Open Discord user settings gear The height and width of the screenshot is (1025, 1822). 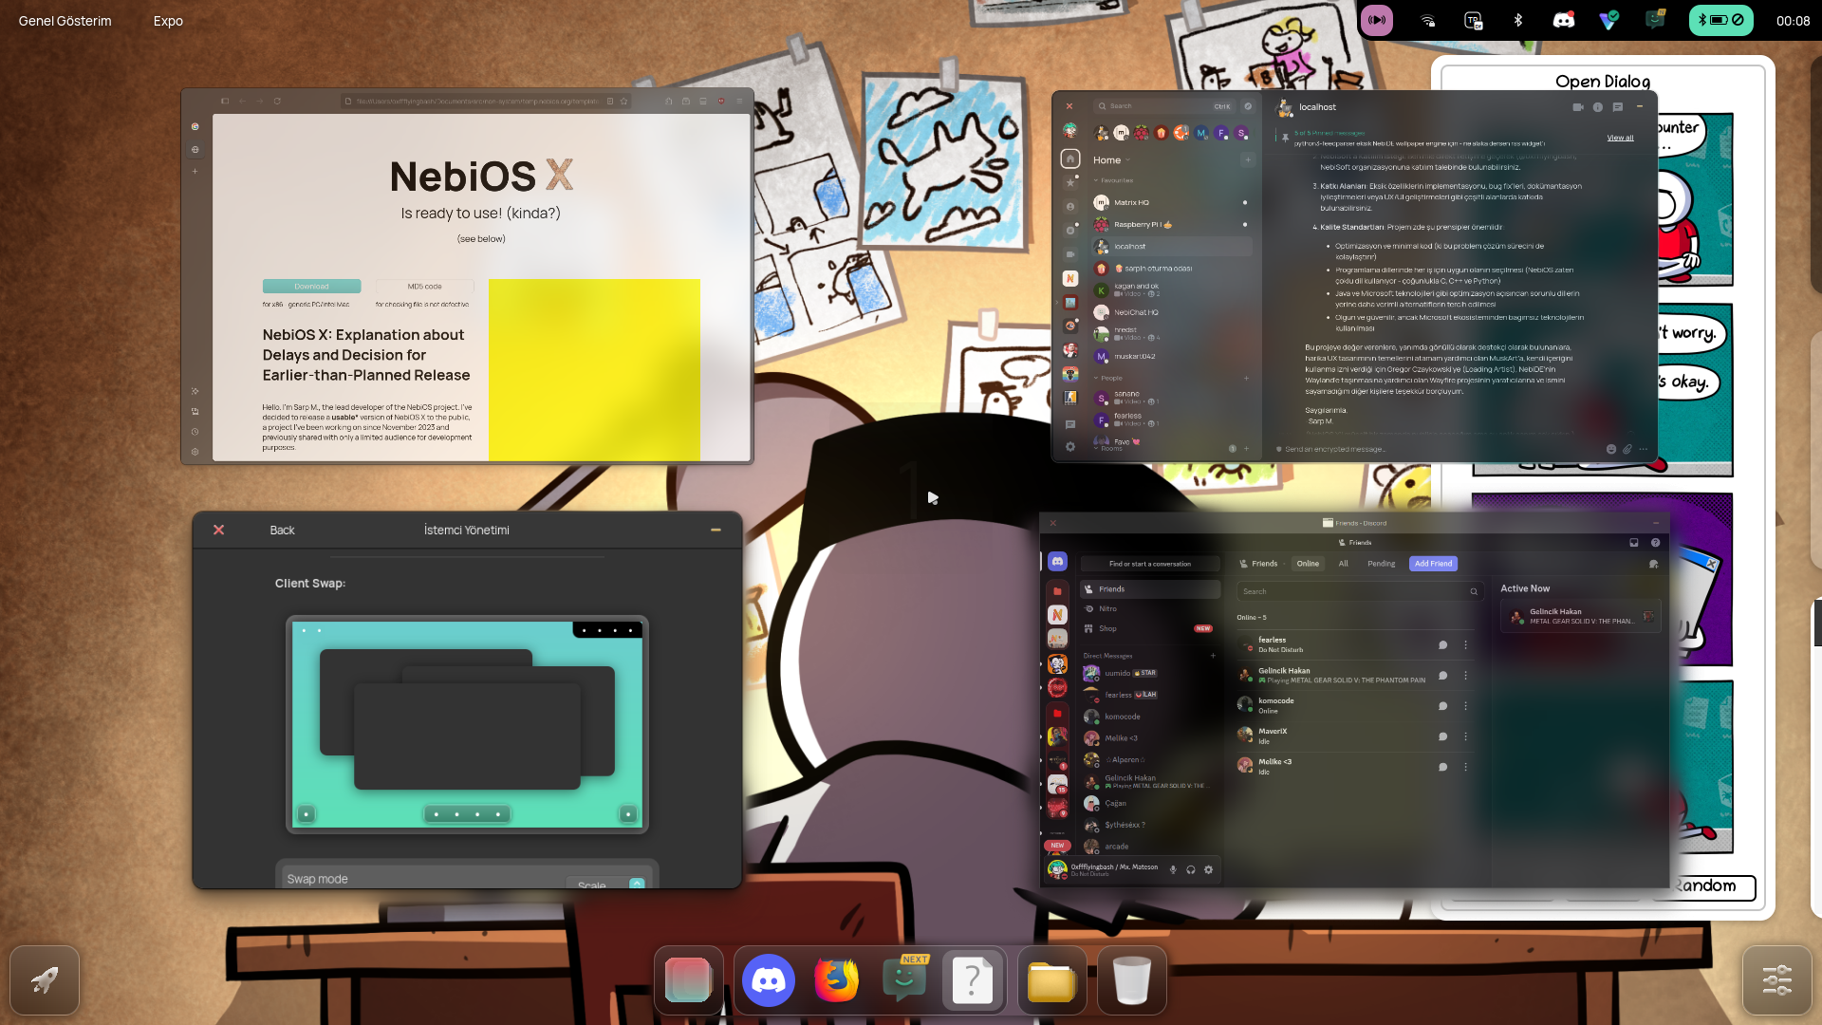1208,869
